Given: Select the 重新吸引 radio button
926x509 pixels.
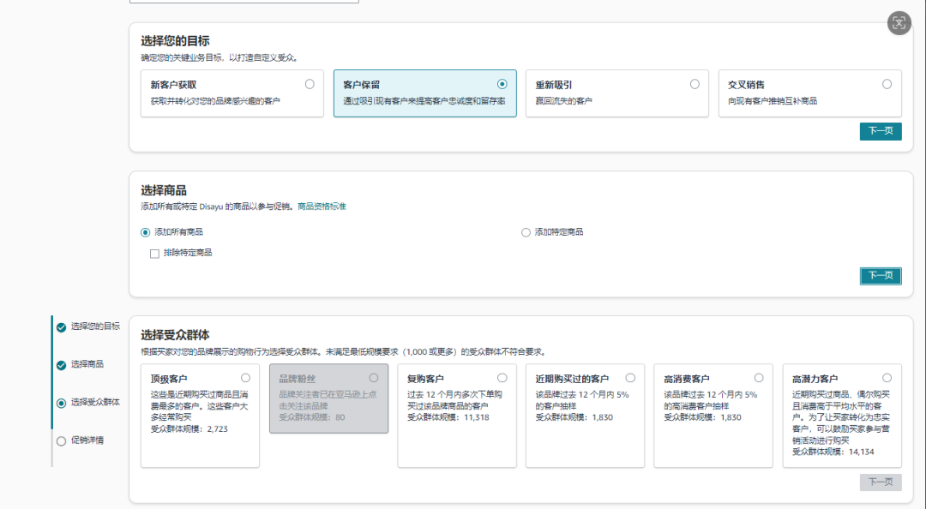Looking at the screenshot, I should [694, 85].
